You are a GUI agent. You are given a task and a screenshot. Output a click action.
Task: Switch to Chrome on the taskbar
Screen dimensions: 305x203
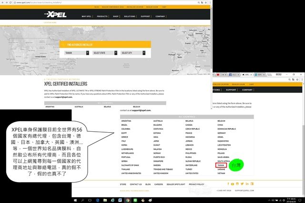pyautogui.click(x=128, y=200)
